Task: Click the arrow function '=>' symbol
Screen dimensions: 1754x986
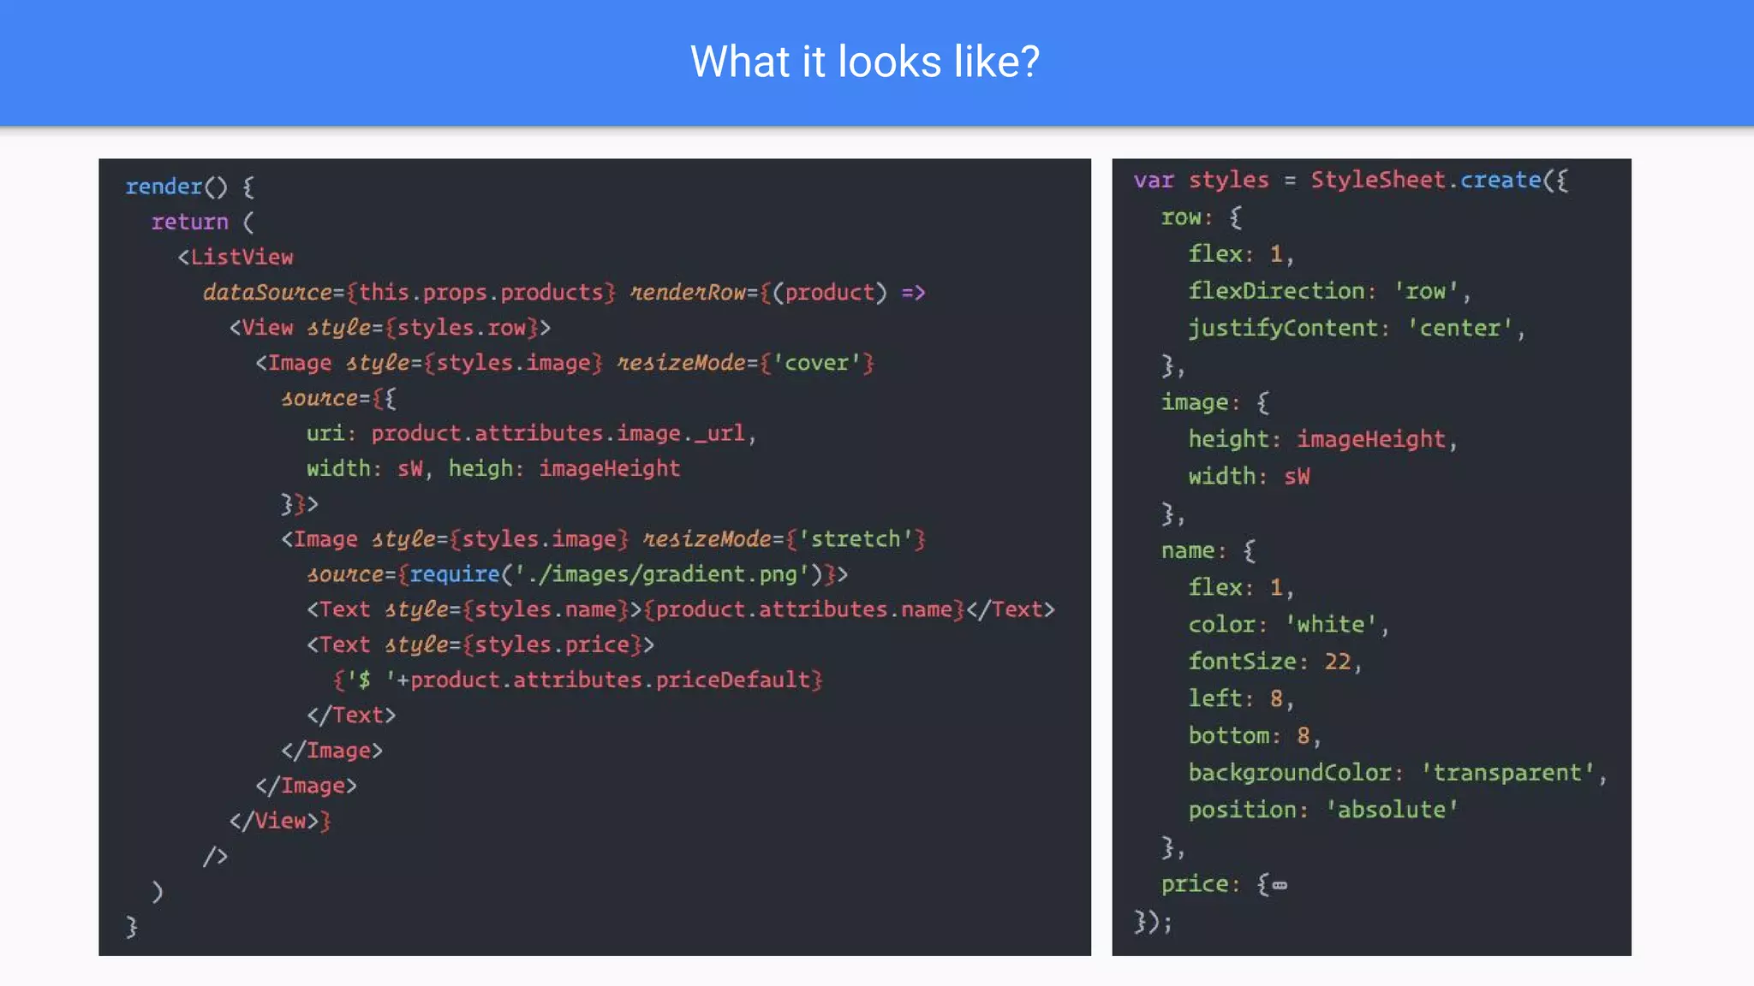Action: point(913,293)
